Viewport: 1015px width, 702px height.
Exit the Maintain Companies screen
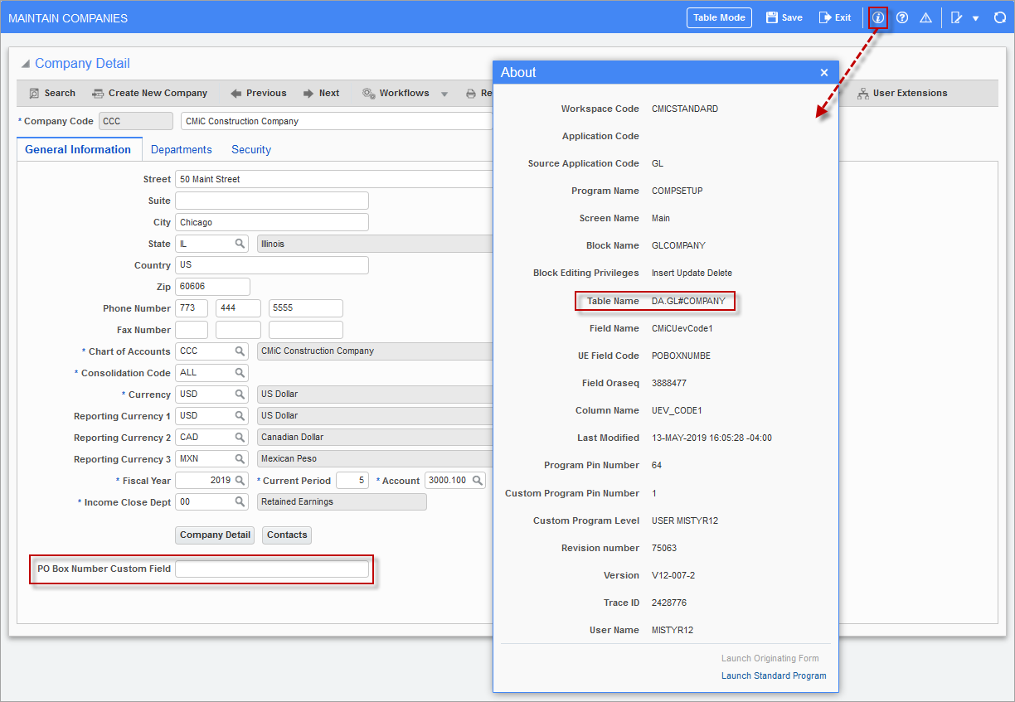coord(834,17)
